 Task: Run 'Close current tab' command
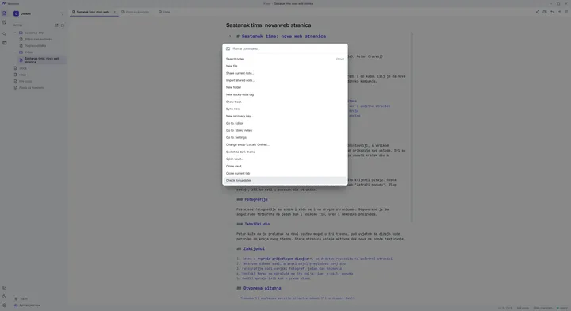[285, 173]
